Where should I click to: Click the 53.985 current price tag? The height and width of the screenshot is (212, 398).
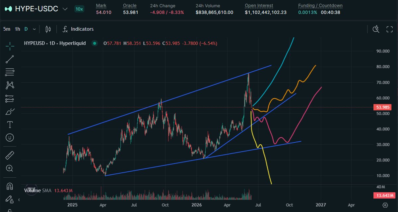click(x=383, y=107)
